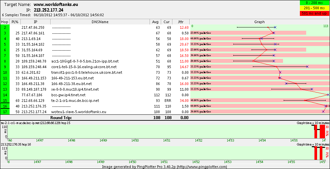
Task: Click the DNSName column header
Action: tap(100, 22)
